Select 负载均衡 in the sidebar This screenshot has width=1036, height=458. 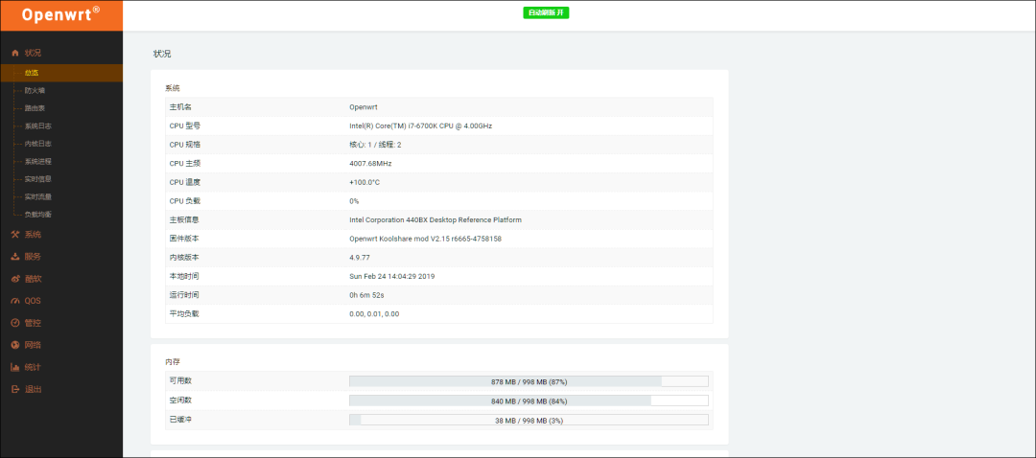pos(38,214)
